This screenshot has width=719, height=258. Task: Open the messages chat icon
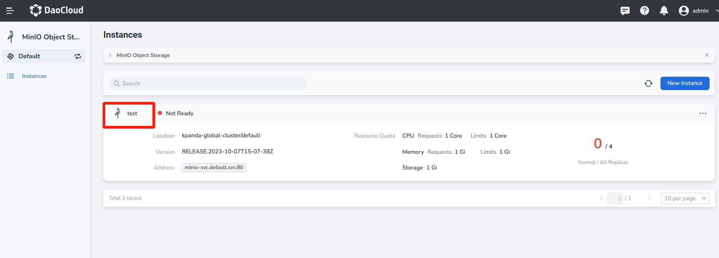[x=625, y=11]
